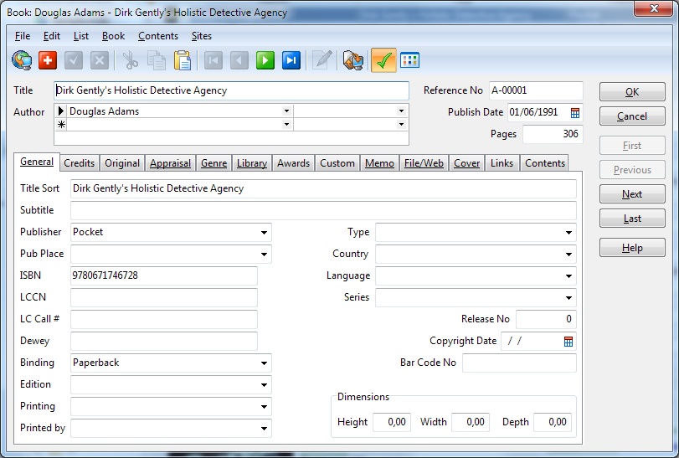679x458 pixels.
Task: Open the Printing dropdown
Action: [265, 406]
